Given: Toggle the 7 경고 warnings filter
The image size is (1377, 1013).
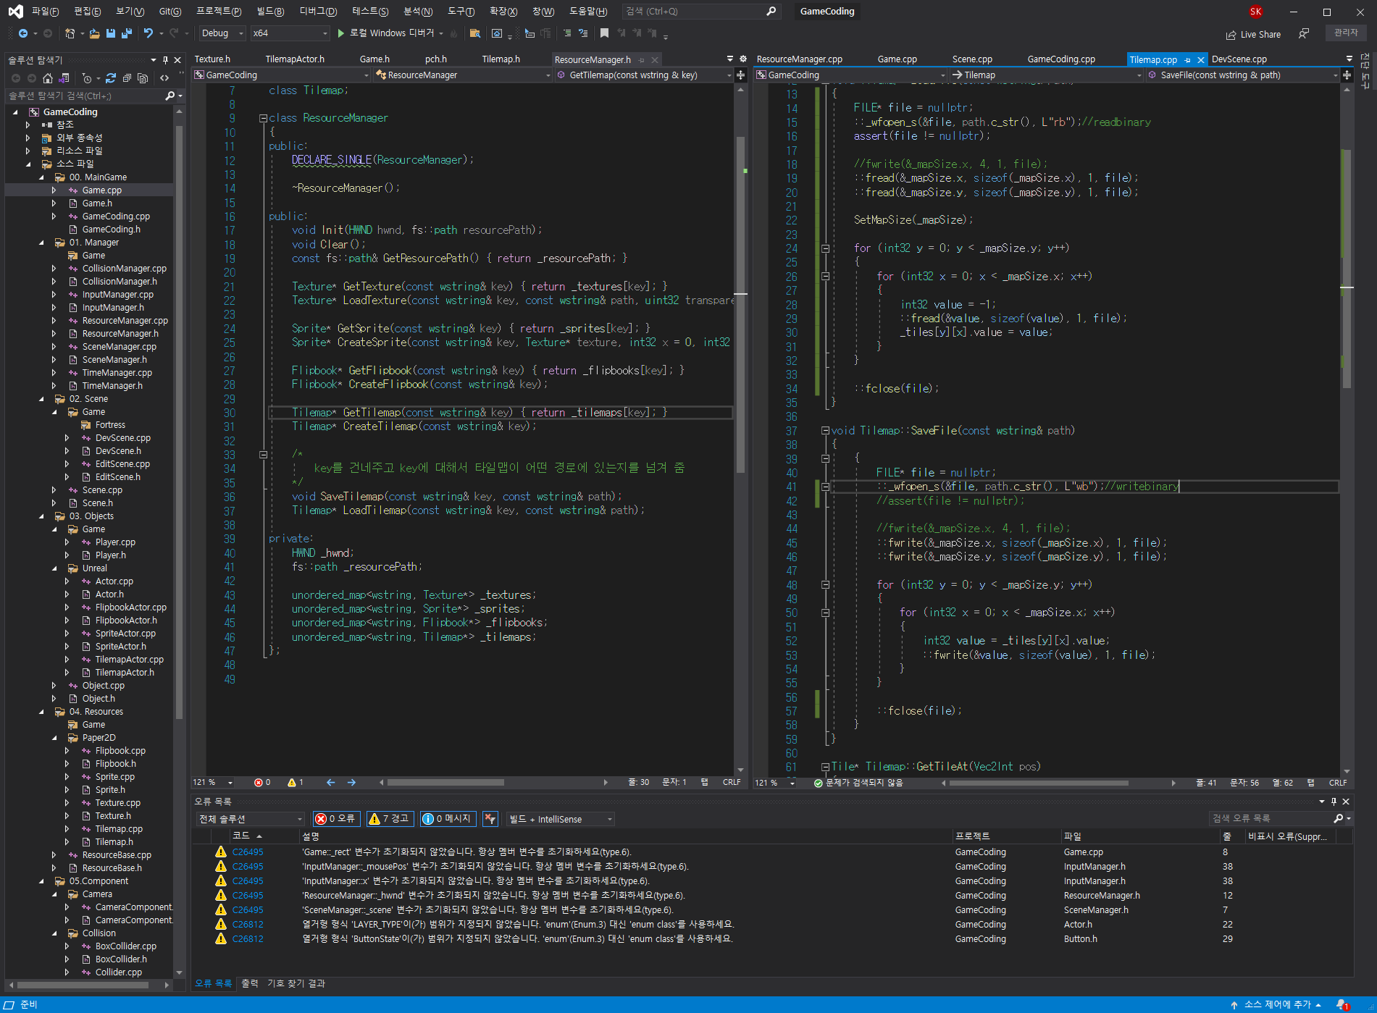Looking at the screenshot, I should pyautogui.click(x=389, y=819).
